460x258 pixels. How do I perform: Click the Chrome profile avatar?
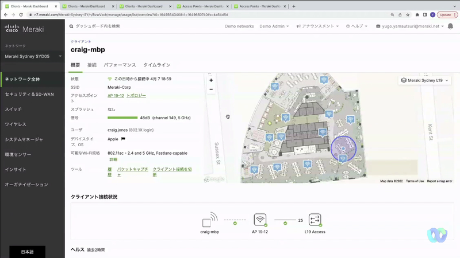click(433, 15)
